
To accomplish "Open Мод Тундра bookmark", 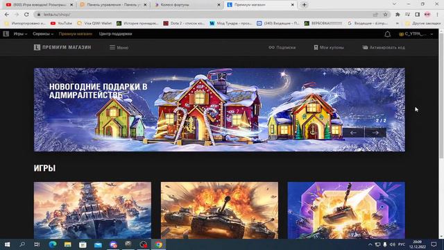I will (231, 23).
